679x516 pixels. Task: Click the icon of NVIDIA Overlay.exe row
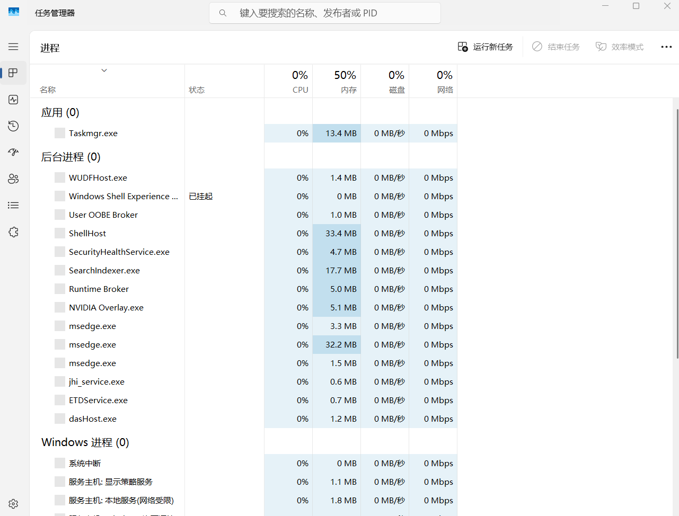60,307
